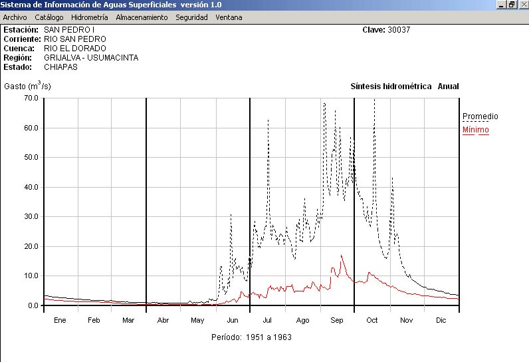Select the Promedio legend entry
529x362 pixels.
480,116
